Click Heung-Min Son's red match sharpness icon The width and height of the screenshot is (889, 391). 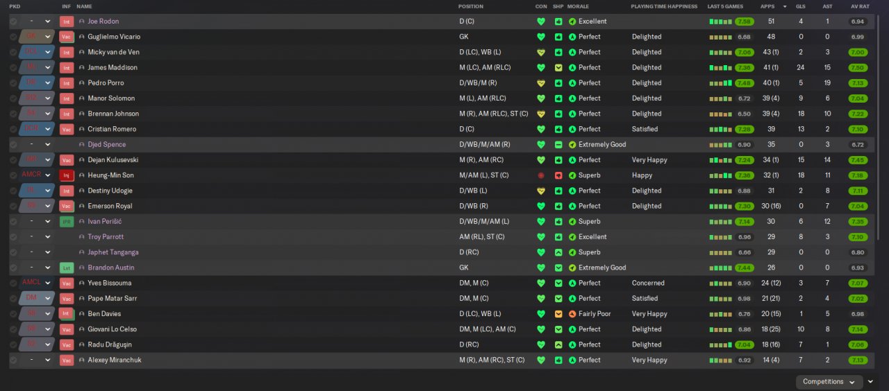click(558, 175)
